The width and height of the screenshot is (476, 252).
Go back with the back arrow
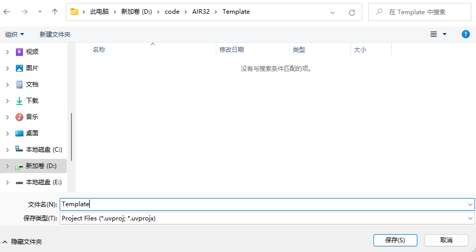point(7,12)
